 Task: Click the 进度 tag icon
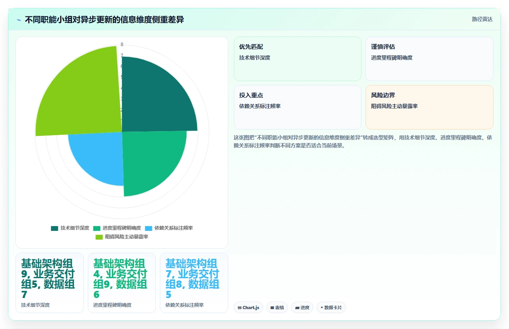point(297,308)
